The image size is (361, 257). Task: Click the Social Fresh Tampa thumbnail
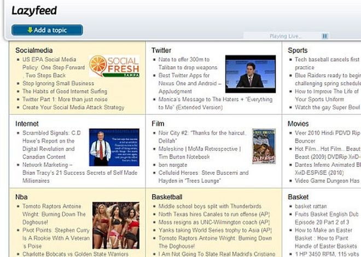114,66
